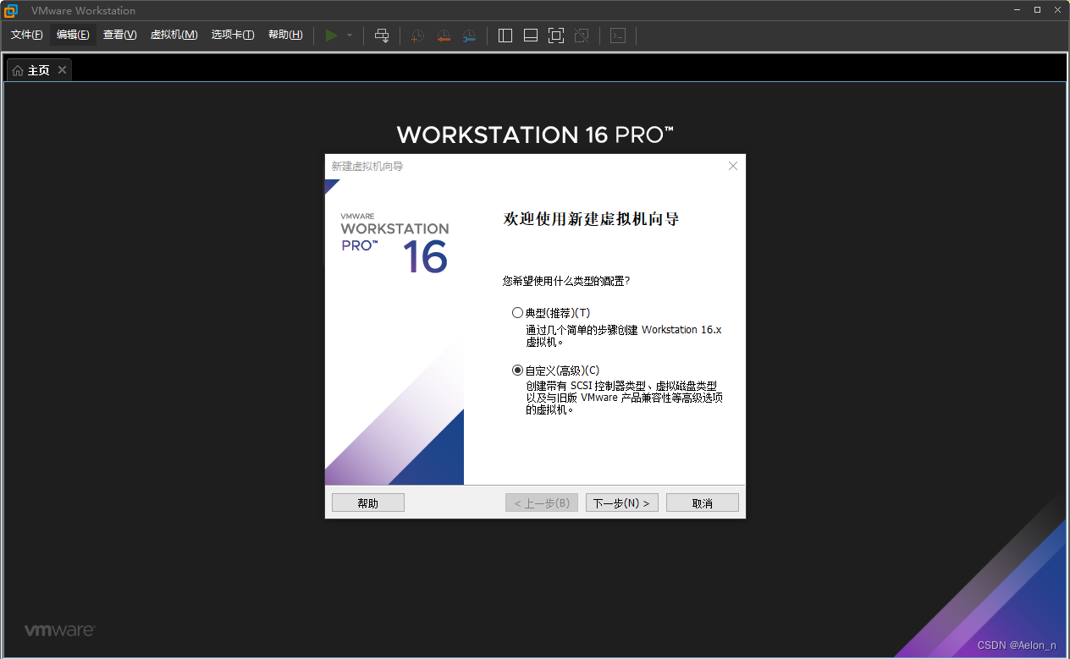Open the power options dropdown arrow
The height and width of the screenshot is (659, 1070).
[x=350, y=36]
